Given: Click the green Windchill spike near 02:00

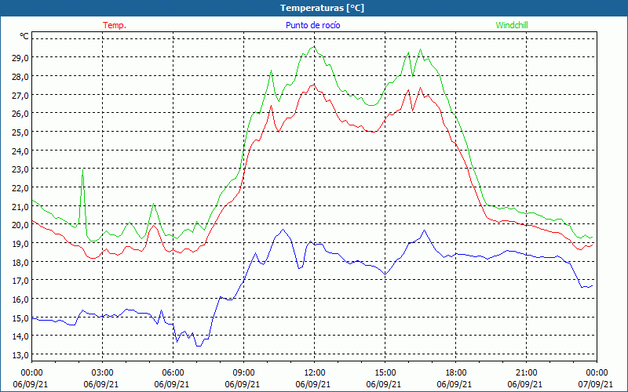Looking at the screenshot, I should coord(82,170).
